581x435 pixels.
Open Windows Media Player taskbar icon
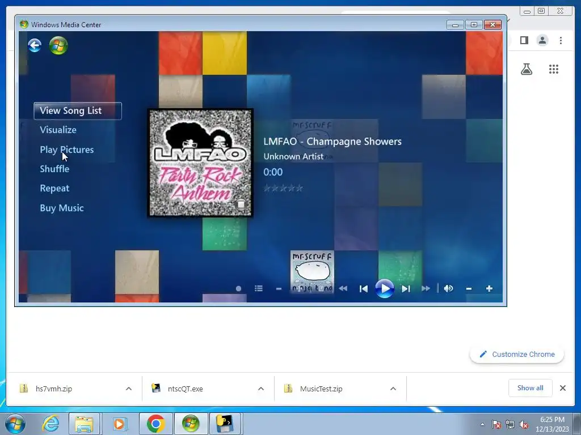pos(119,424)
